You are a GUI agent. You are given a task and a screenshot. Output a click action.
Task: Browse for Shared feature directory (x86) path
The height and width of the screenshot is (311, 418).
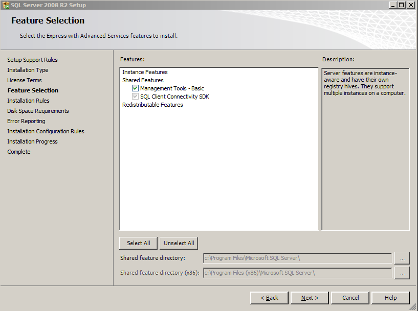pyautogui.click(x=402, y=273)
